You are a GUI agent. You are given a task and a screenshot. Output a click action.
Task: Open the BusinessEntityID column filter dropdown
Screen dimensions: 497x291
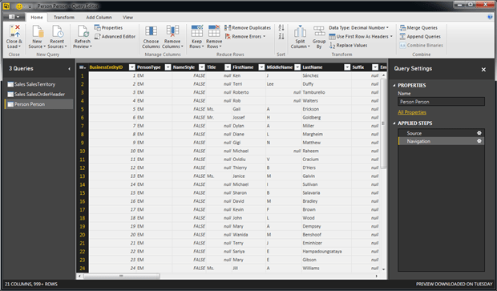coord(131,67)
